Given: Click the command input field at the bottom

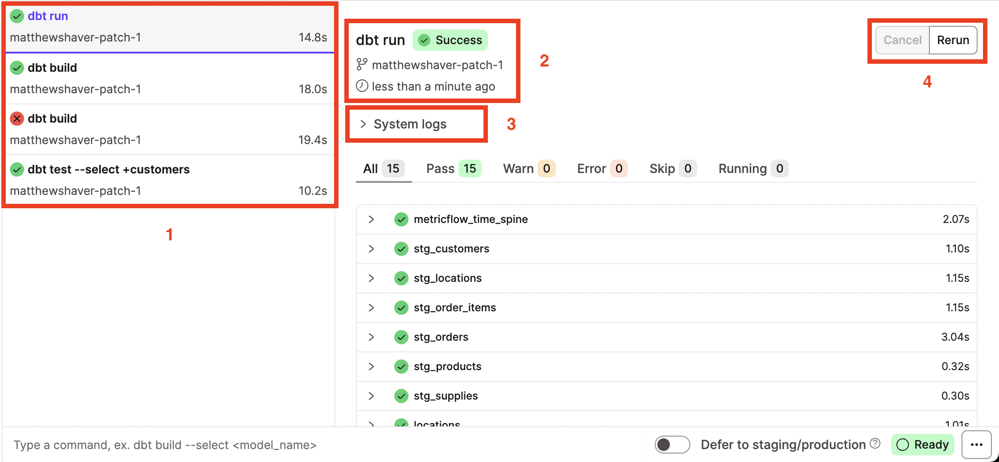Looking at the screenshot, I should point(166,444).
